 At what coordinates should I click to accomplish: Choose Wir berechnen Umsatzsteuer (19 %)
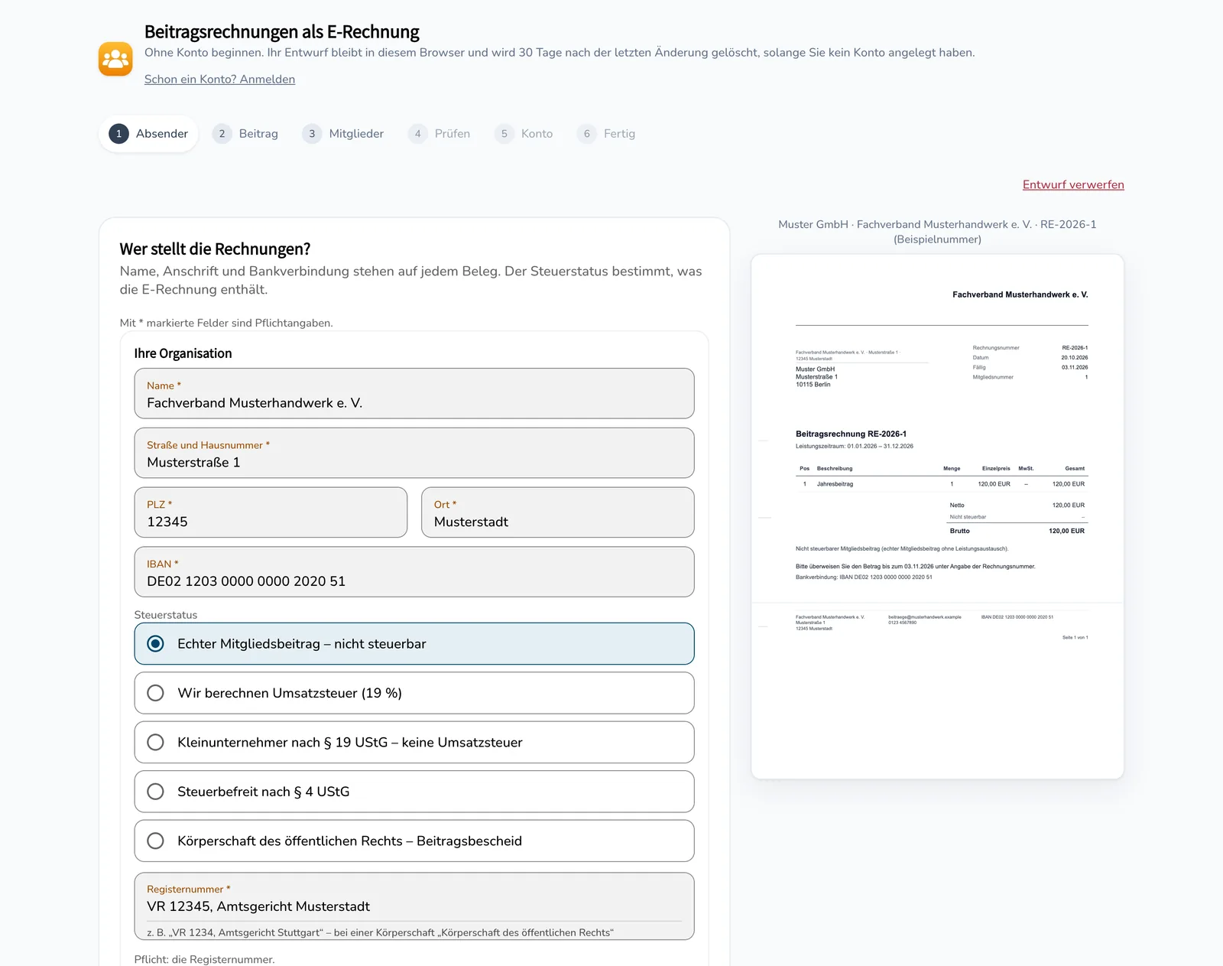pyautogui.click(x=414, y=693)
